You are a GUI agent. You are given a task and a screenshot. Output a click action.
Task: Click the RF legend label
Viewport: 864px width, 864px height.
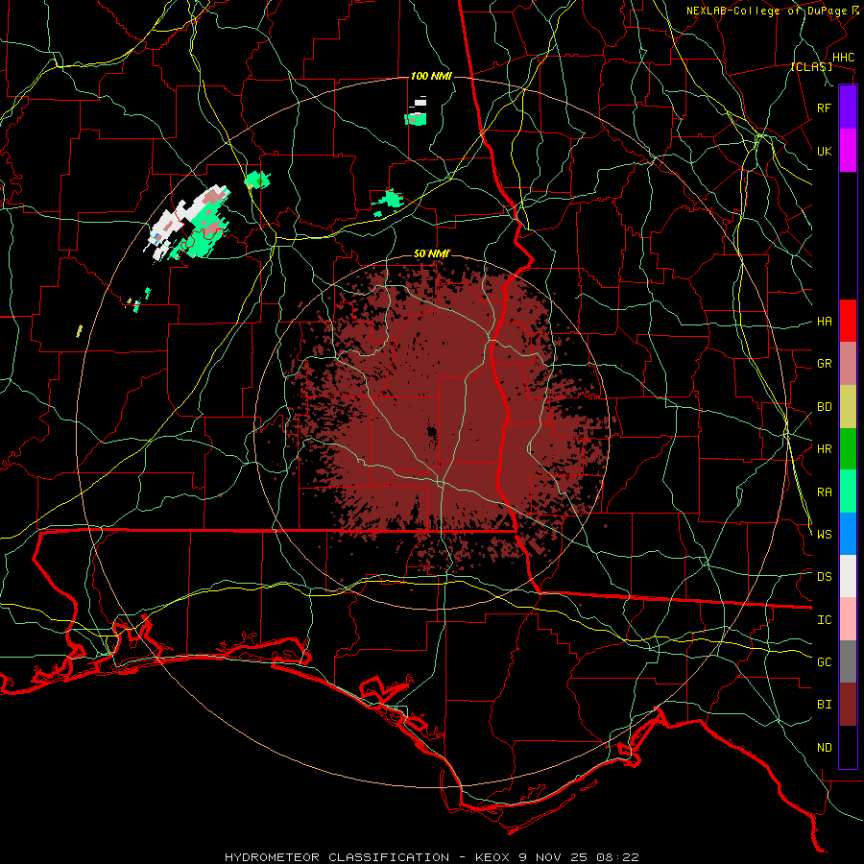click(824, 108)
